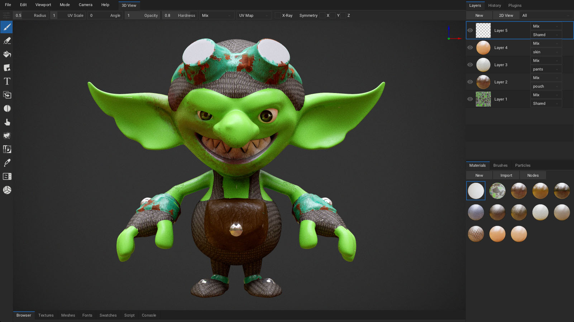The height and width of the screenshot is (322, 574).
Task: Open the All filter dropdown in Layers
Action: [546, 15]
